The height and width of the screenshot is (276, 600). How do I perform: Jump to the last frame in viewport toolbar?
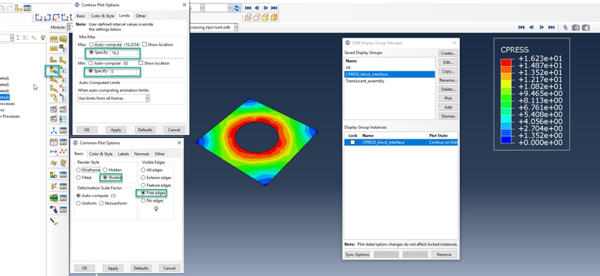point(551,27)
